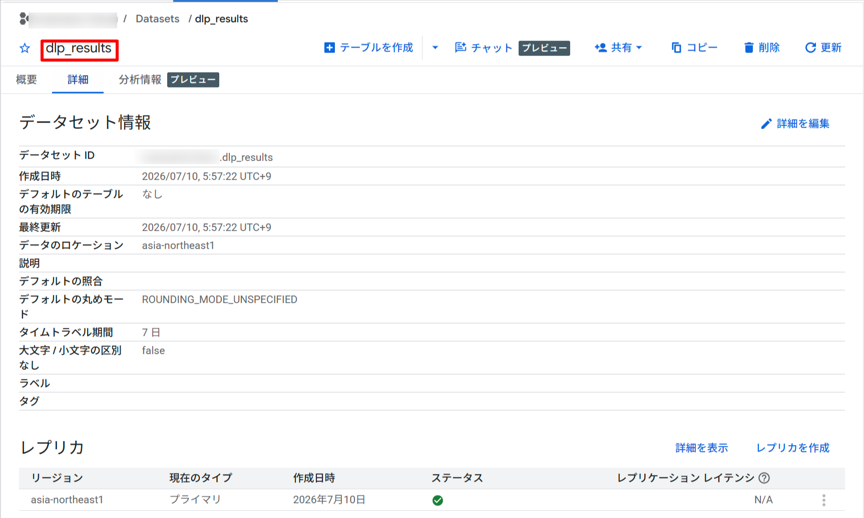The image size is (864, 518).
Task: Click the レプリケーション レイテンシ column header
Action: coord(685,478)
